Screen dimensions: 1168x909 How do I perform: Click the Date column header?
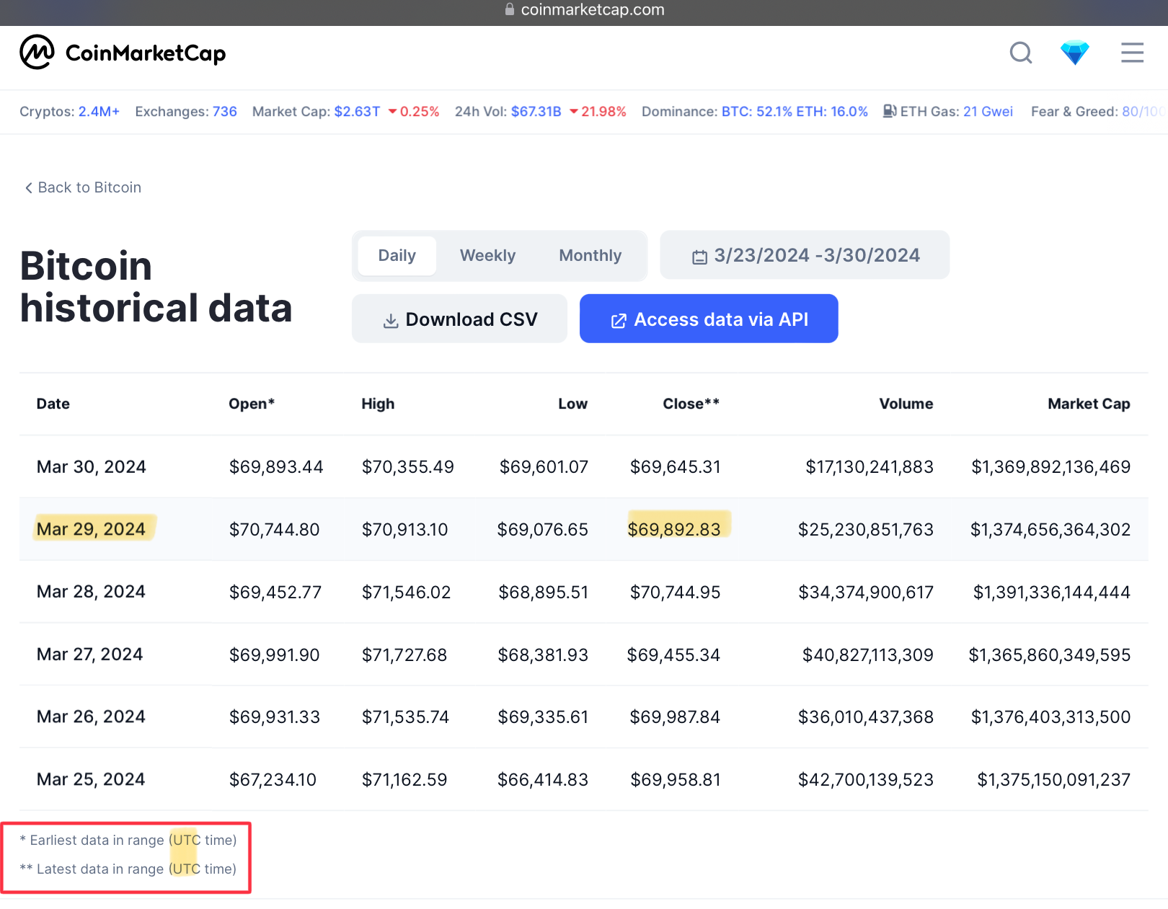53,404
